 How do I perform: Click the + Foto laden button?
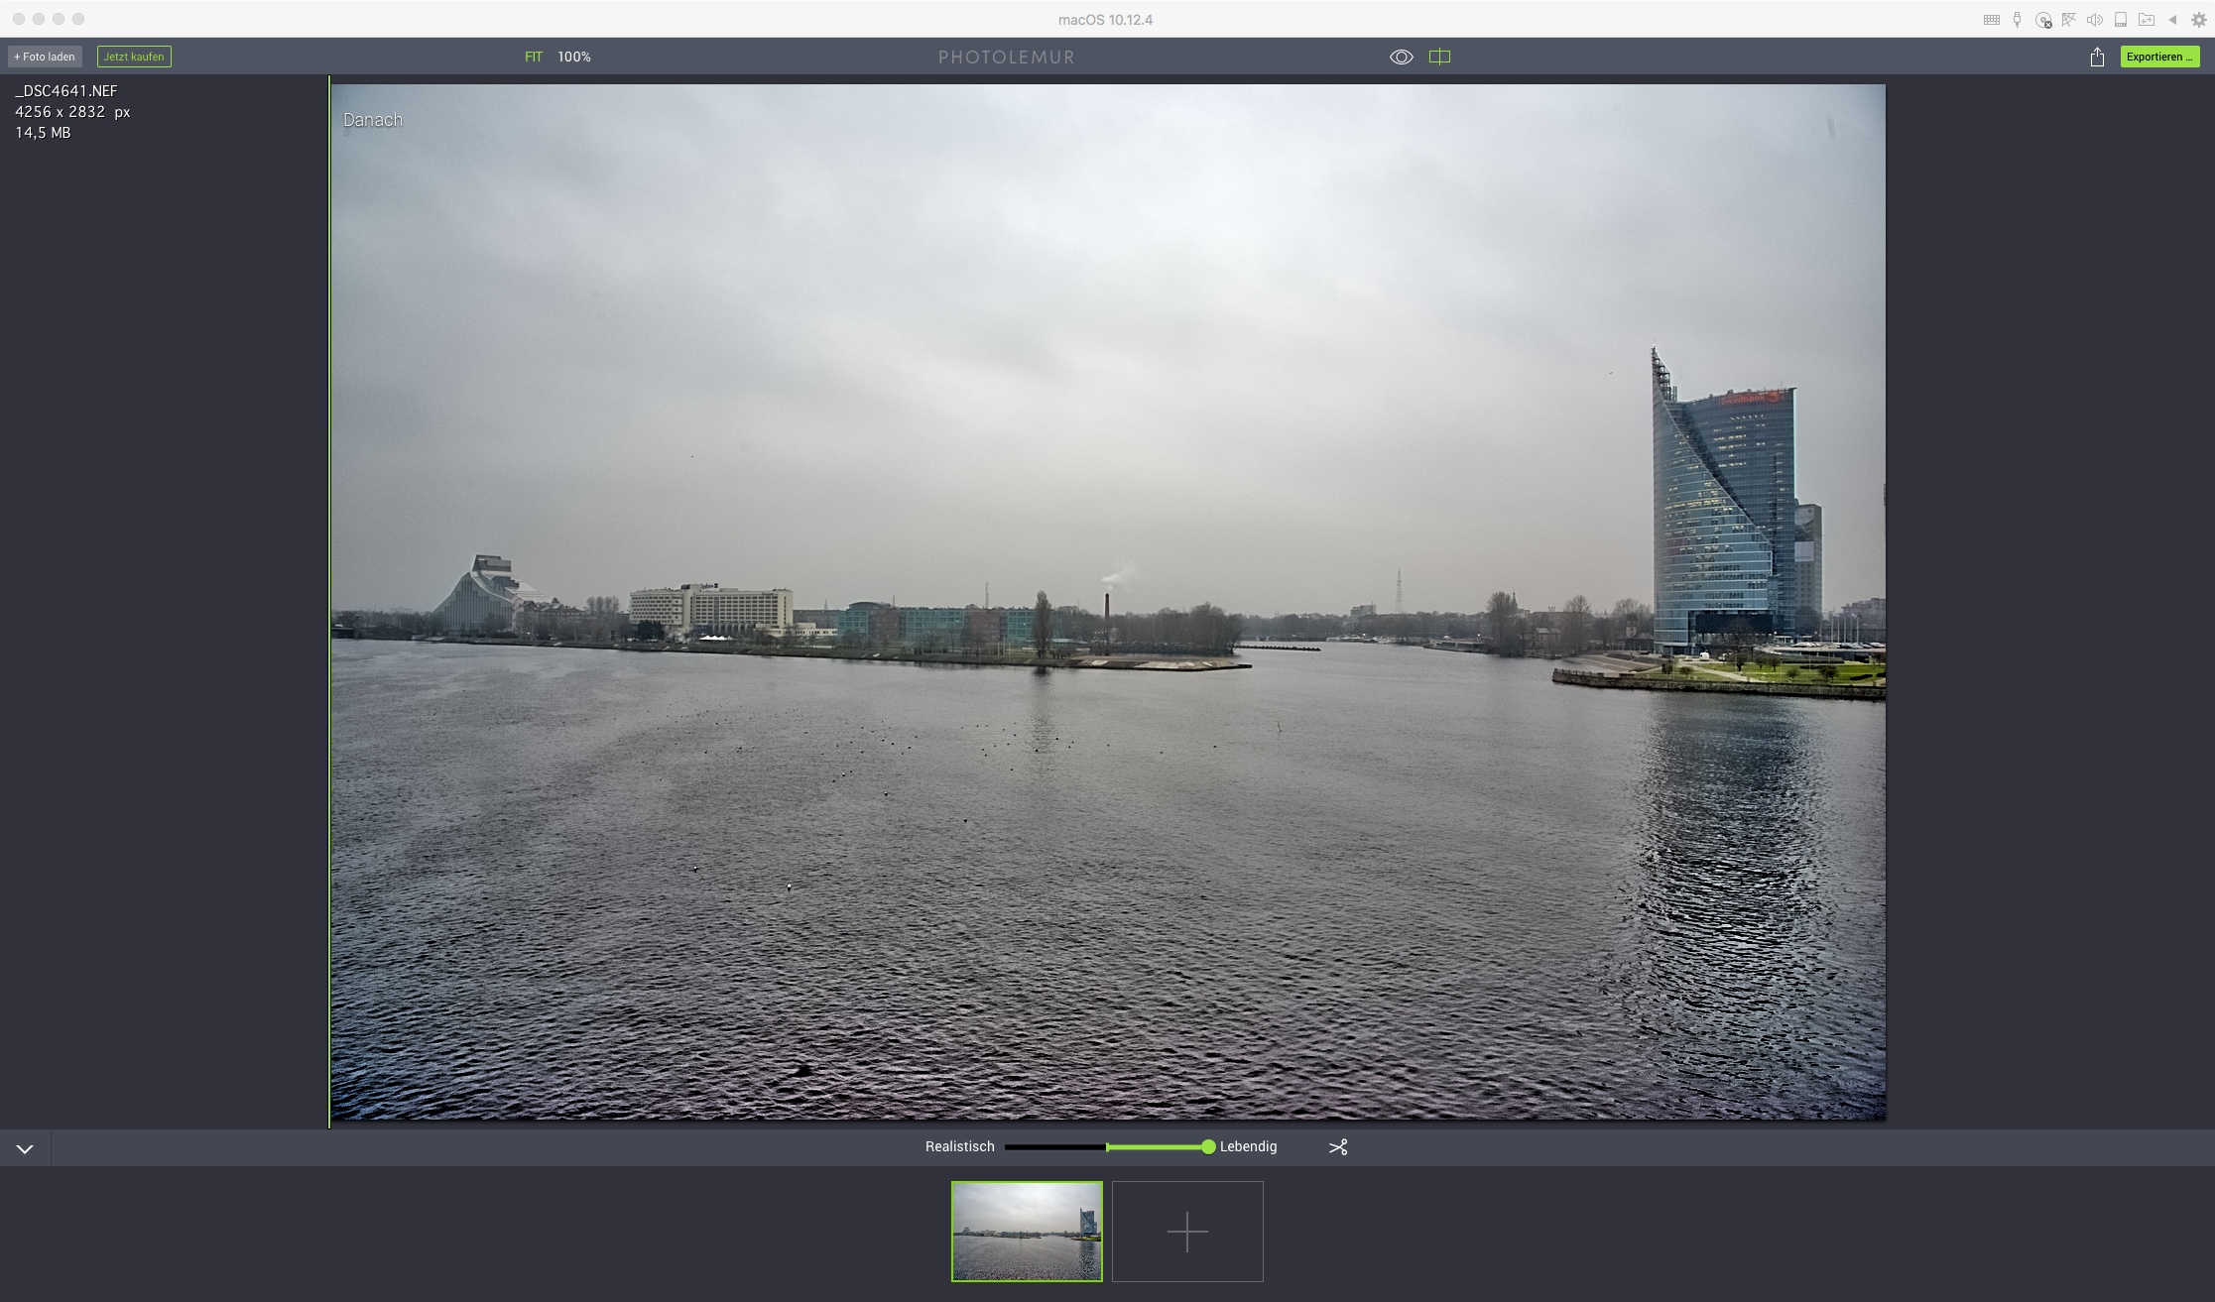coord(45,57)
